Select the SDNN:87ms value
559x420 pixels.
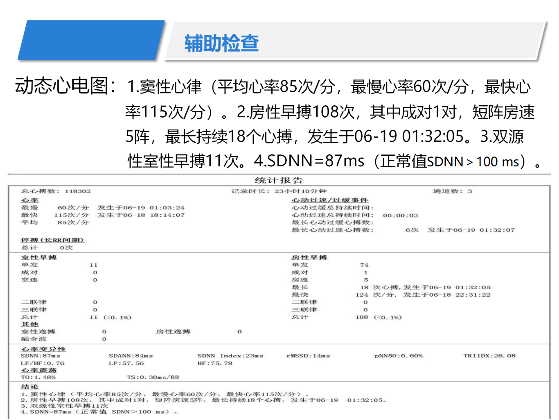(x=41, y=356)
